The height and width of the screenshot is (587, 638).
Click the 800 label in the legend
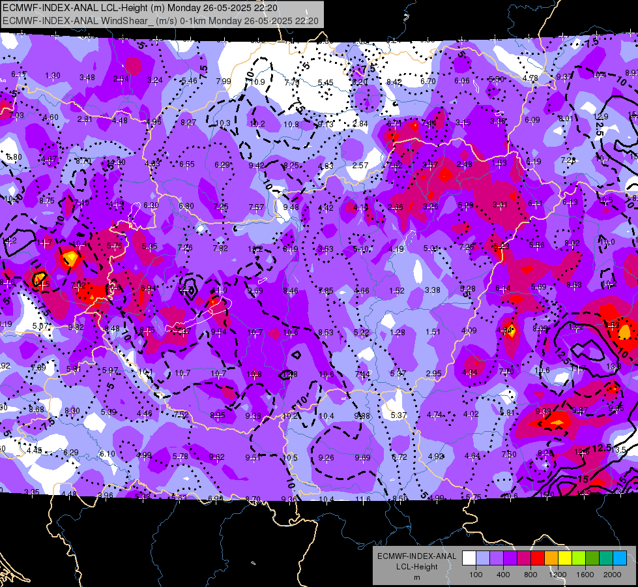click(x=530, y=575)
